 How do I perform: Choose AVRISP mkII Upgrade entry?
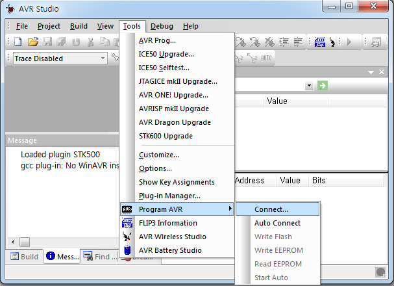coord(177,109)
